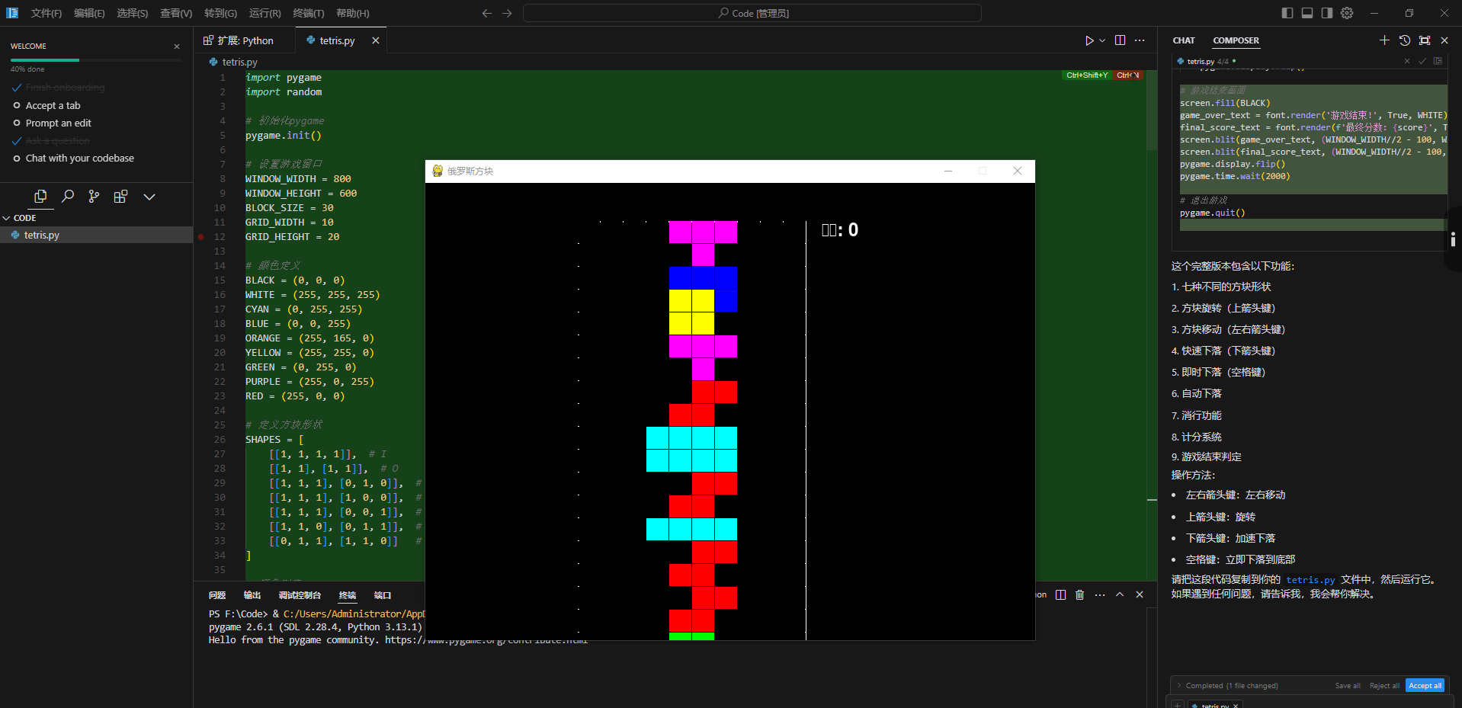The height and width of the screenshot is (708, 1462).
Task: Open the Source Control view
Action: (94, 197)
